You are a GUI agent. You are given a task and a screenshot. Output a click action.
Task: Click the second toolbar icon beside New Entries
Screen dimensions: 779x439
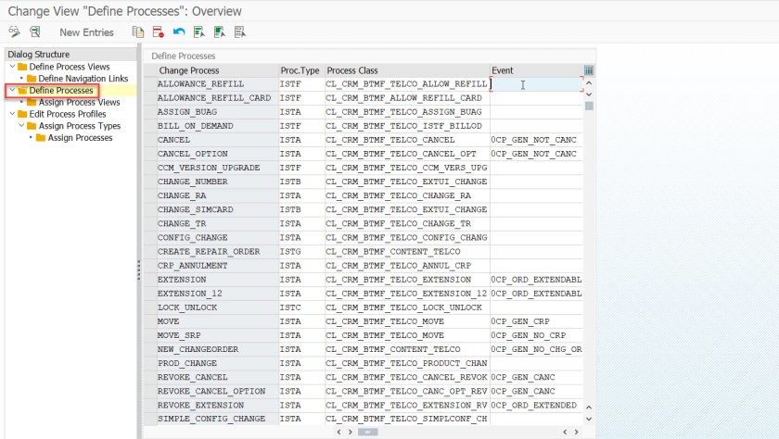tap(35, 32)
